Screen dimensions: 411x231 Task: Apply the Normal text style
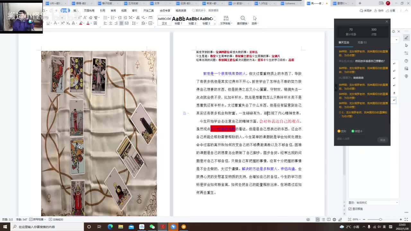tap(164, 21)
